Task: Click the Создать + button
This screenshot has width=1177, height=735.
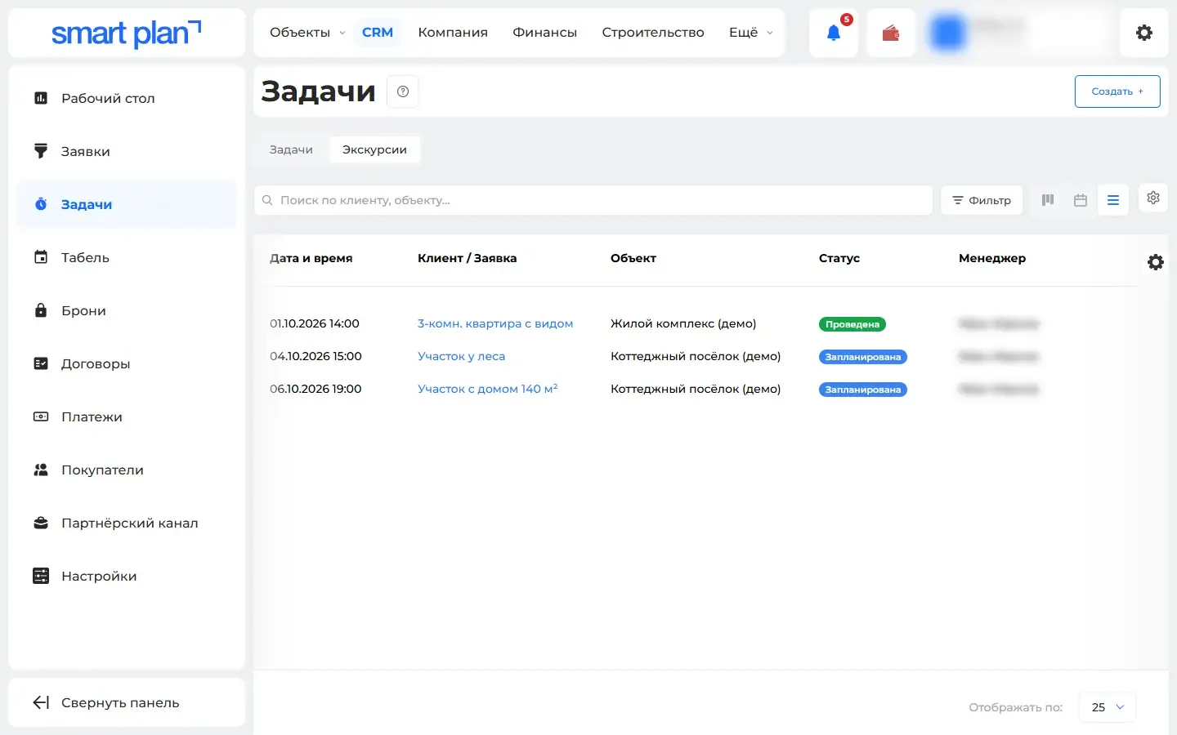Action: point(1117,91)
